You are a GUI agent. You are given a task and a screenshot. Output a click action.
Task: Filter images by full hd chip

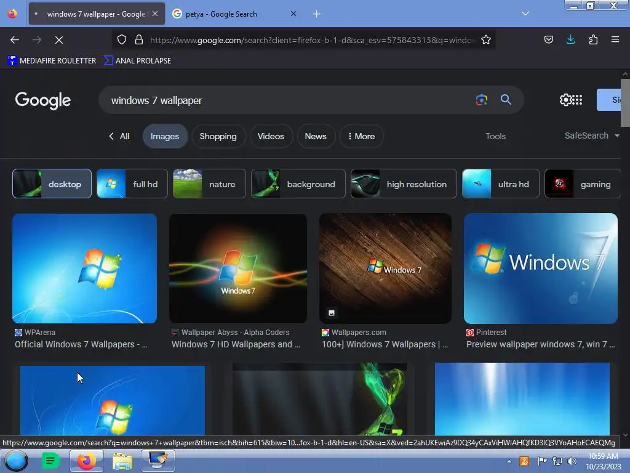tap(132, 184)
